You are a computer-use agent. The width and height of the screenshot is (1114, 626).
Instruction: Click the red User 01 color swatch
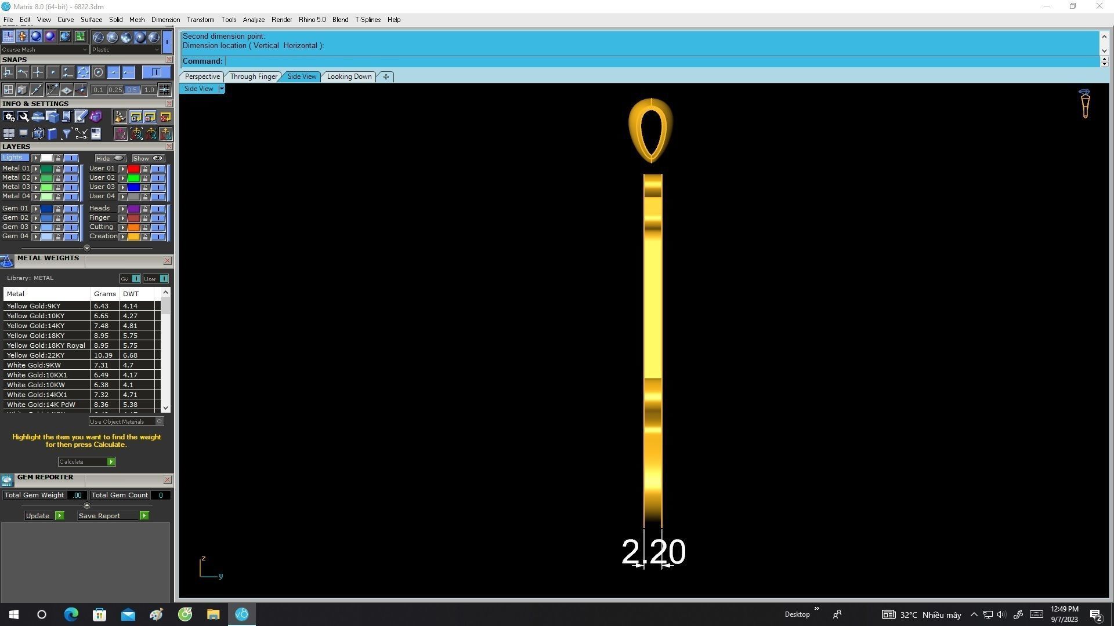click(133, 169)
